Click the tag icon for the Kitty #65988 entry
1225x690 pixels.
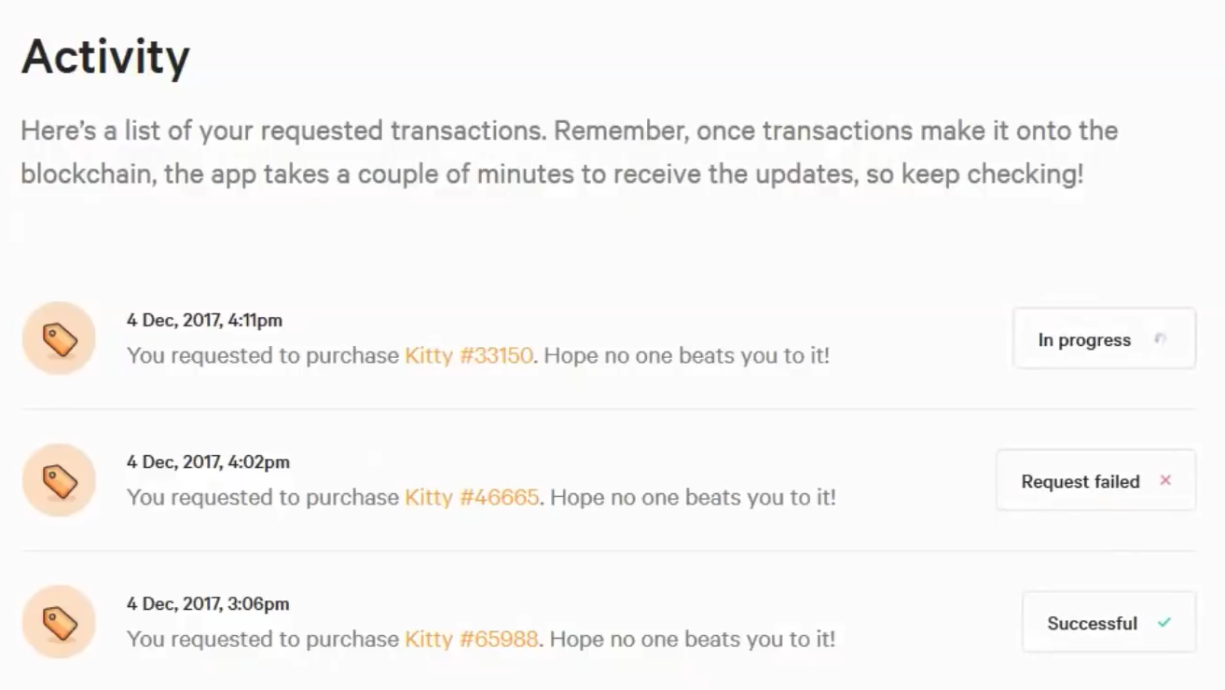(58, 620)
